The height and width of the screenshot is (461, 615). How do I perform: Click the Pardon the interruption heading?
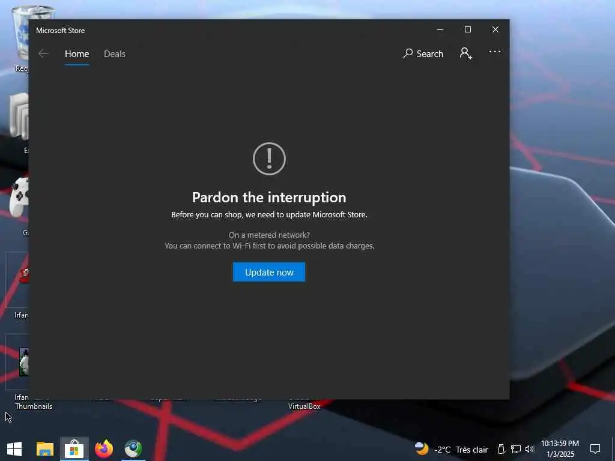coord(269,197)
